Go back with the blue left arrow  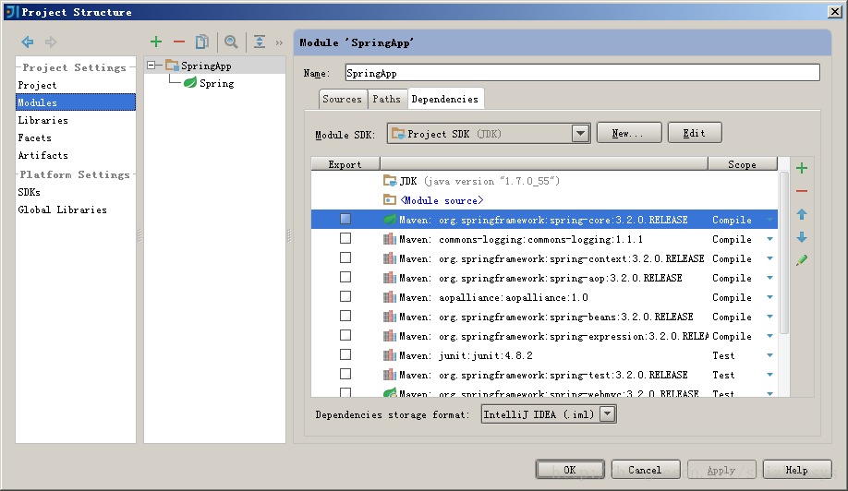[28, 42]
